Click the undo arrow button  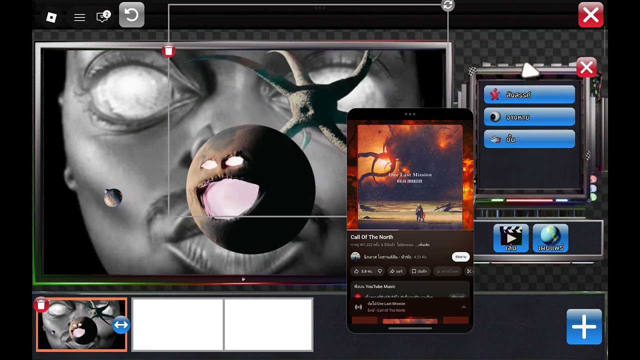(131, 15)
